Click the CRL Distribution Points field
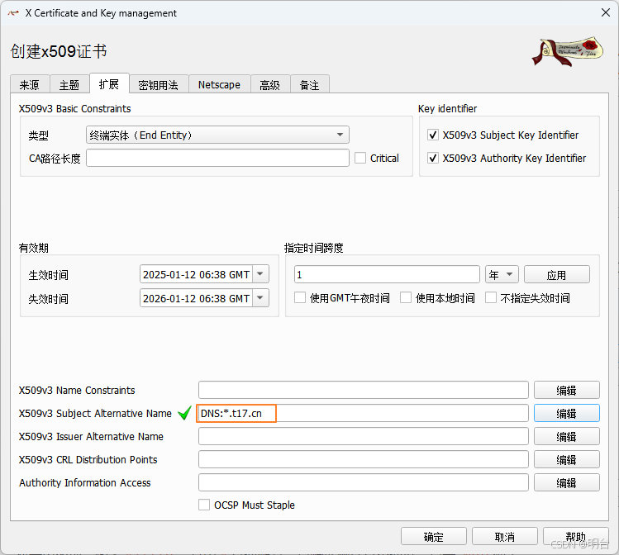 coord(363,459)
